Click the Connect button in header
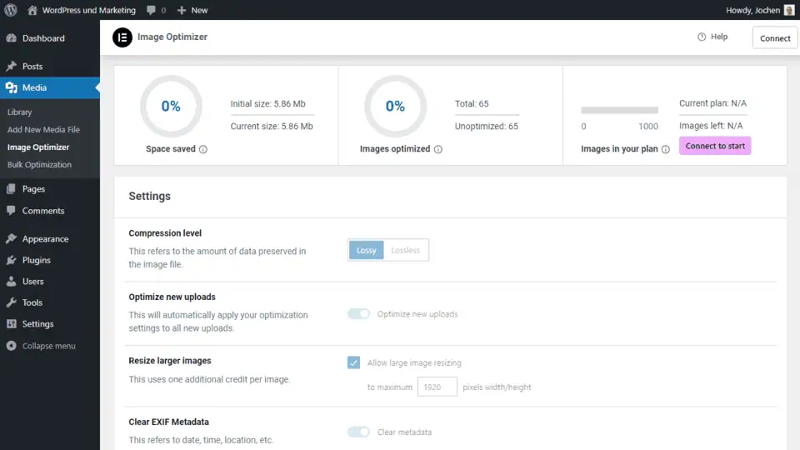 tap(775, 38)
